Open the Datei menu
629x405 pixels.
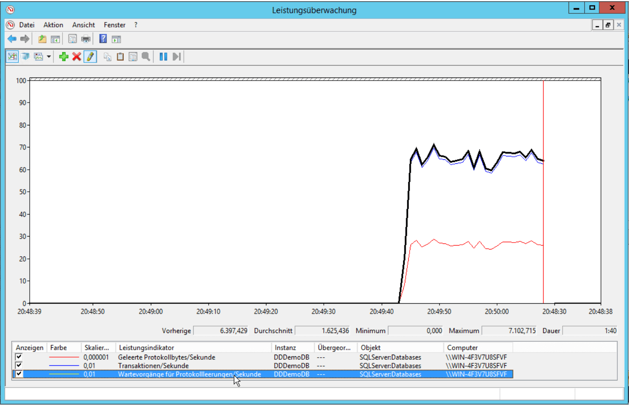27,25
